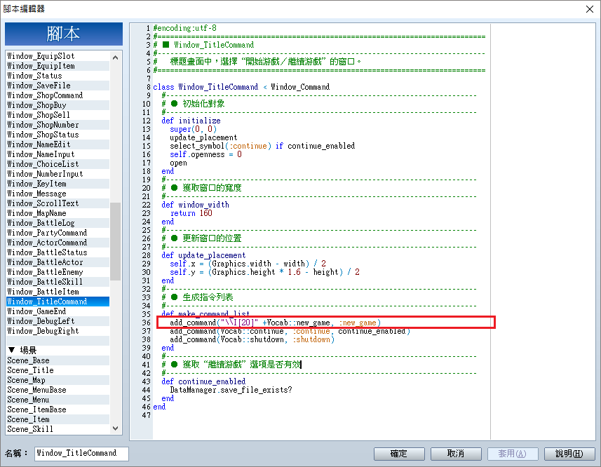The width and height of the screenshot is (601, 467).
Task: Choose Window_ShopStatus script
Action: point(58,135)
